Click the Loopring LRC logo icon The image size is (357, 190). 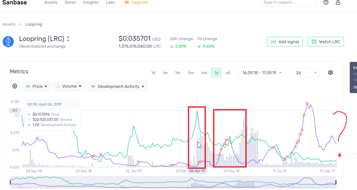tap(8, 42)
